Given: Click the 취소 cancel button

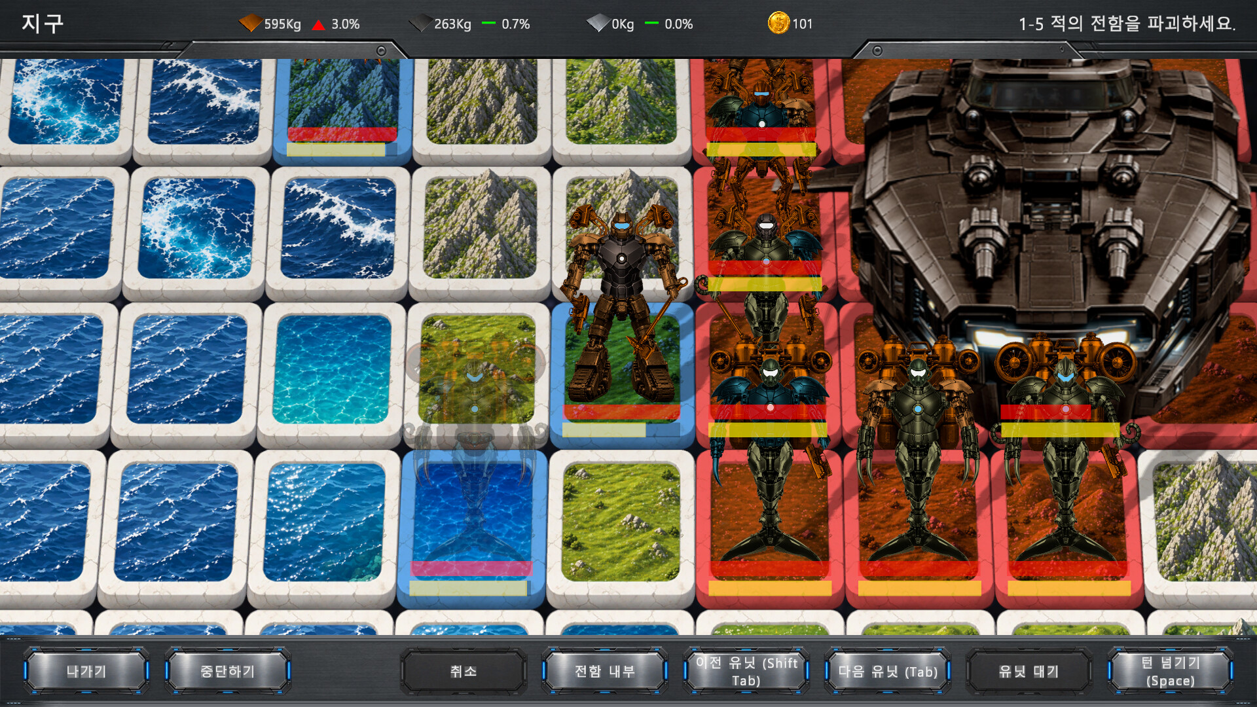Looking at the screenshot, I should coord(464,671).
